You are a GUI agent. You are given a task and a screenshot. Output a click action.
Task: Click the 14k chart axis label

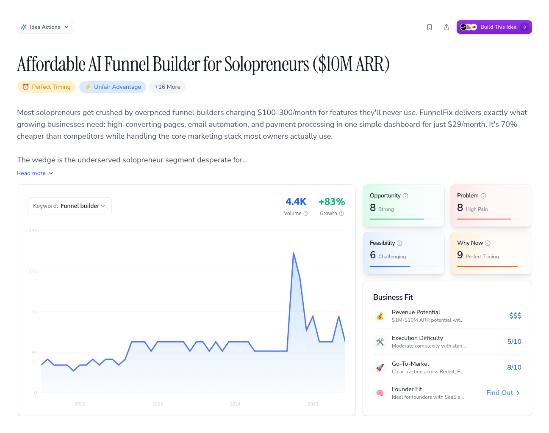(33, 230)
